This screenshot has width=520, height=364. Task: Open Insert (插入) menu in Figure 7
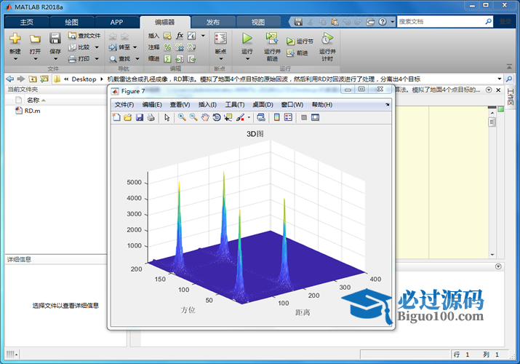(207, 105)
